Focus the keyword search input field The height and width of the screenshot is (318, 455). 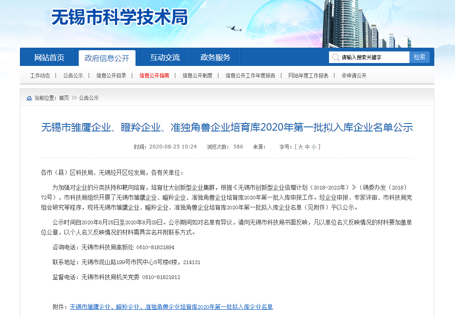[374, 58]
